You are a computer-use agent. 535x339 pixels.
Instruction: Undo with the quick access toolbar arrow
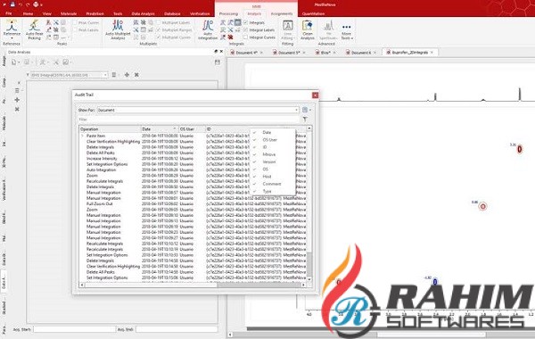click(x=21, y=4)
